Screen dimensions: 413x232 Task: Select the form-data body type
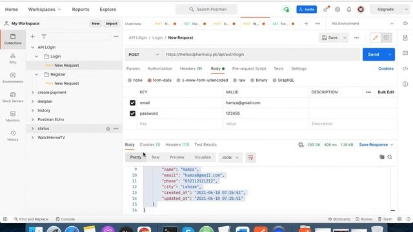[149, 80]
